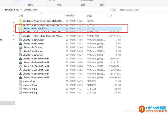The height and width of the screenshot is (114, 168).
Task: Click the first pin icon in navigation pane
Action: click(x=14, y=22)
